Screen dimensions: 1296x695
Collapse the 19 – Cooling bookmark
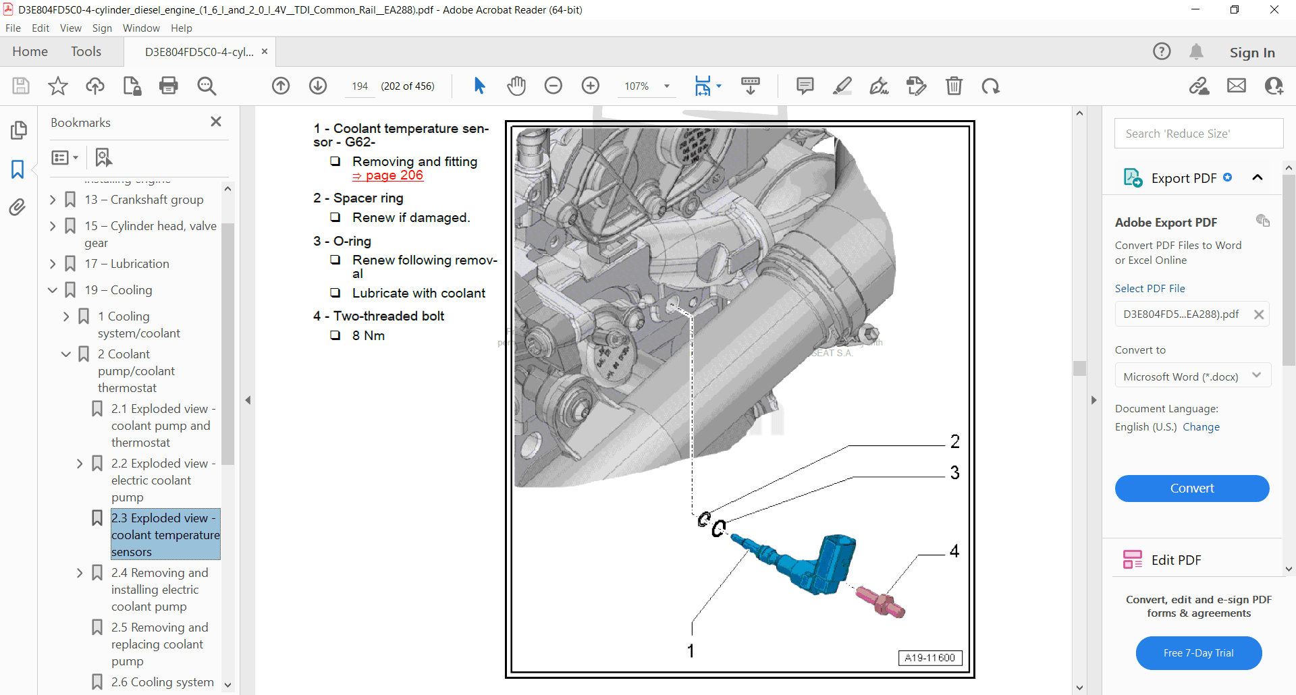(x=53, y=290)
